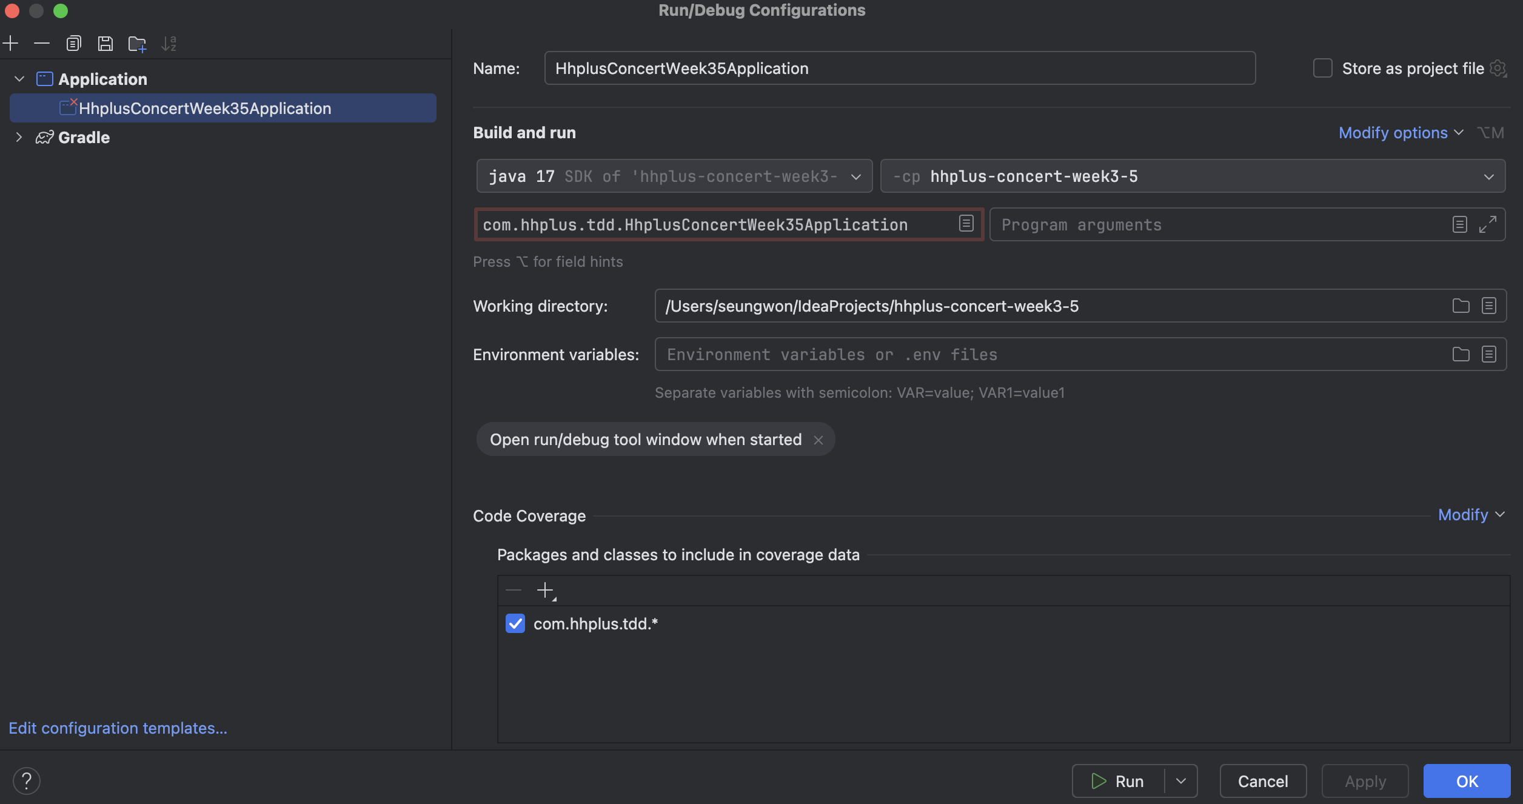Screen dimensions: 1523x804
Task: Open the java 17 SDK dropdown
Action: (855, 176)
